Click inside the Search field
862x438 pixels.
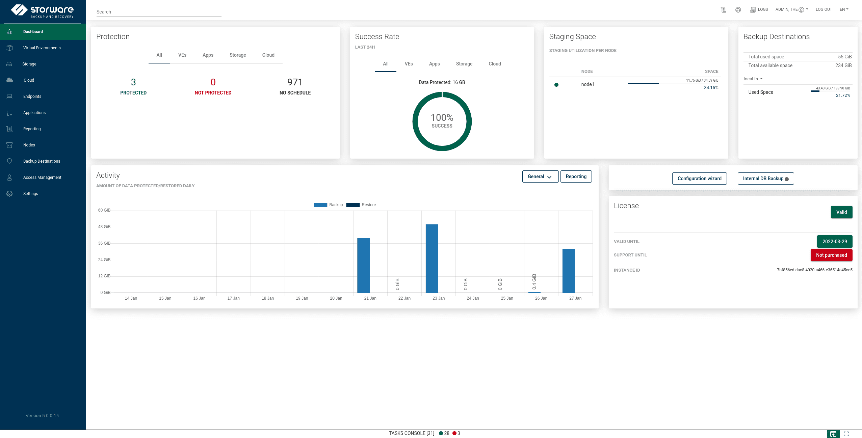[x=158, y=12]
